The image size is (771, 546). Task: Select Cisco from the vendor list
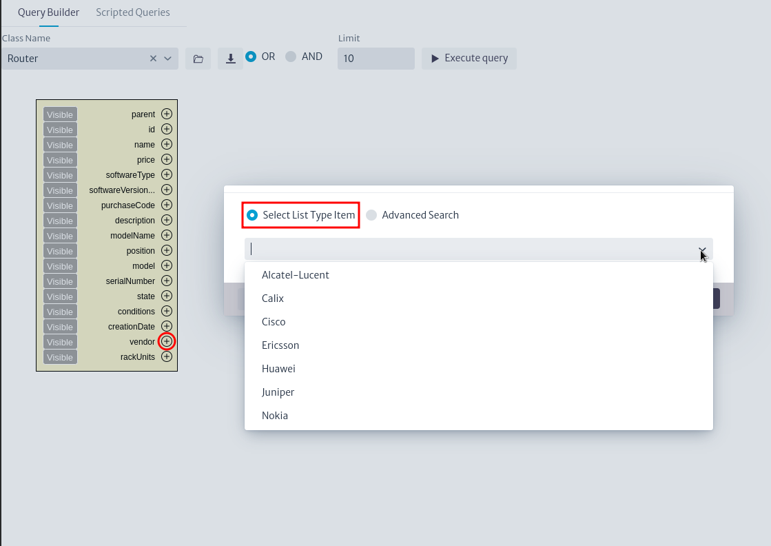274,322
